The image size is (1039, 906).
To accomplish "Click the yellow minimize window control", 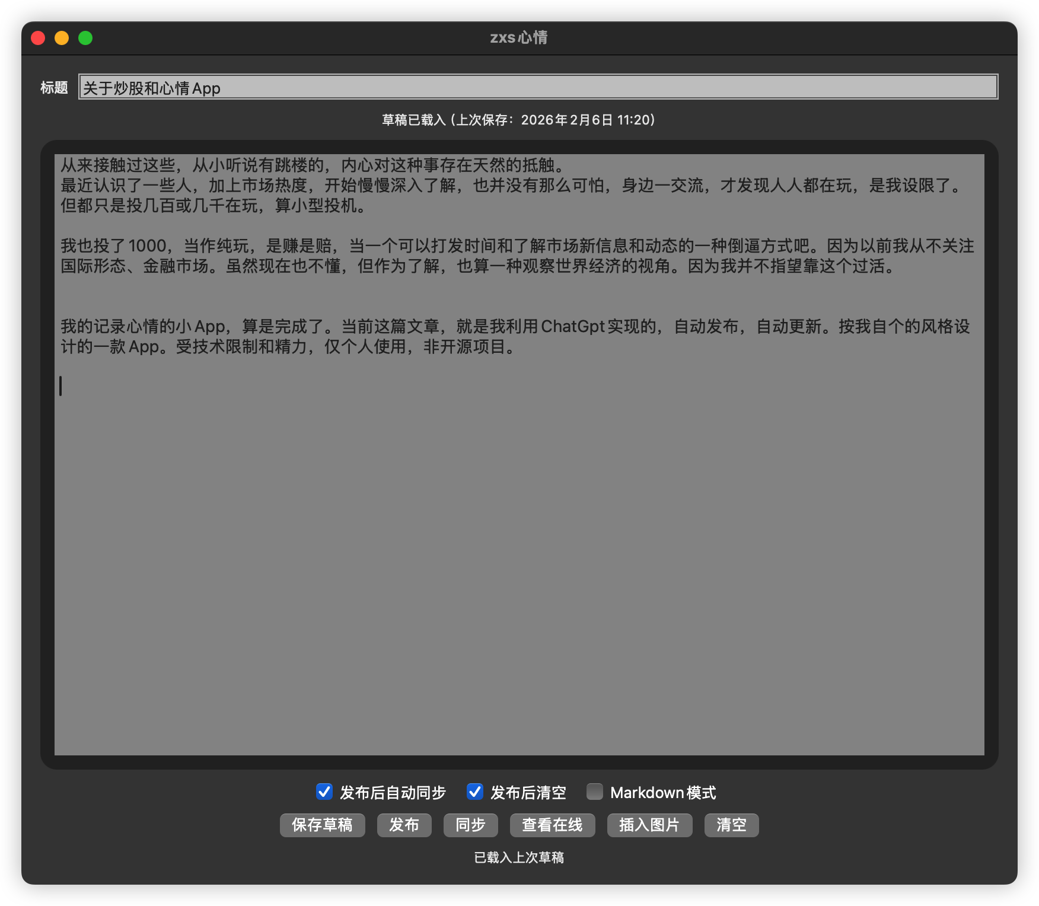I will [x=62, y=37].
